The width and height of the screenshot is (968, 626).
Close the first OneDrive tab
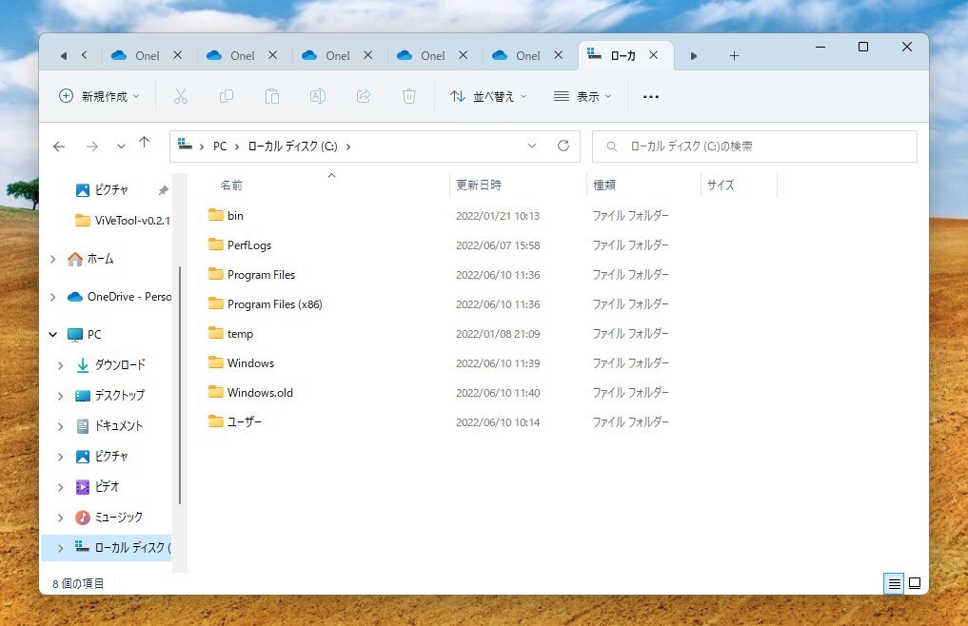point(178,55)
